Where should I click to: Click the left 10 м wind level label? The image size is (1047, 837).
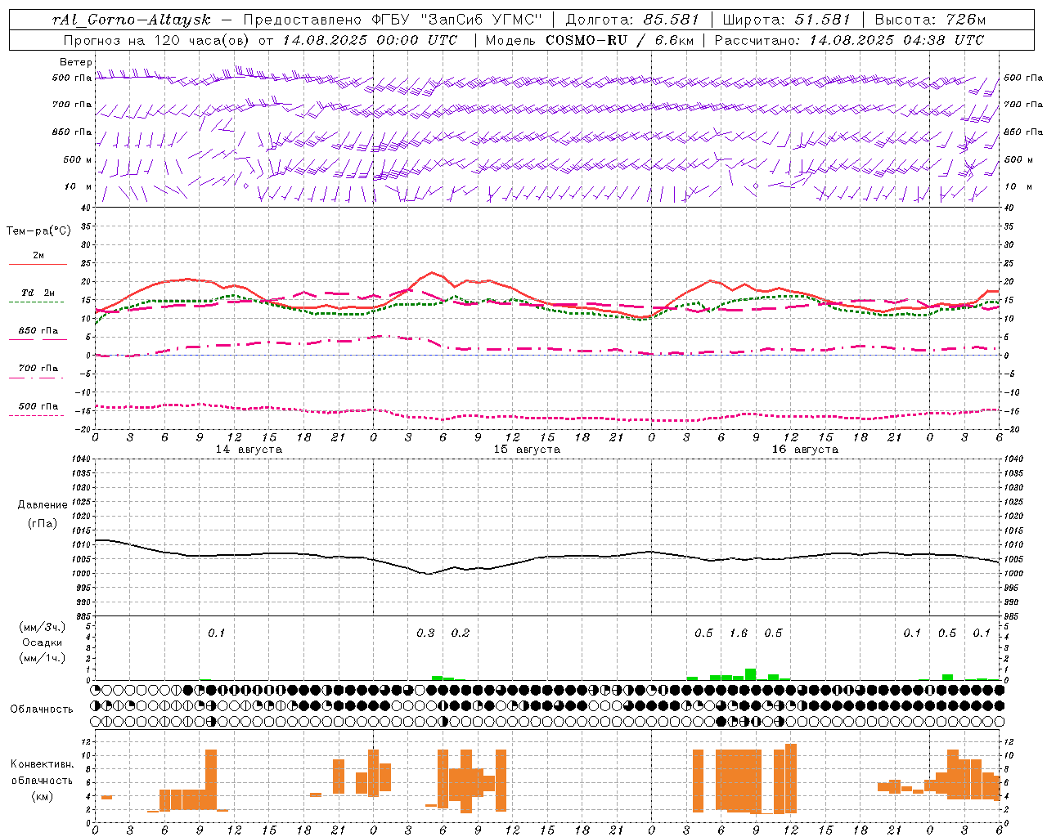click(78, 186)
